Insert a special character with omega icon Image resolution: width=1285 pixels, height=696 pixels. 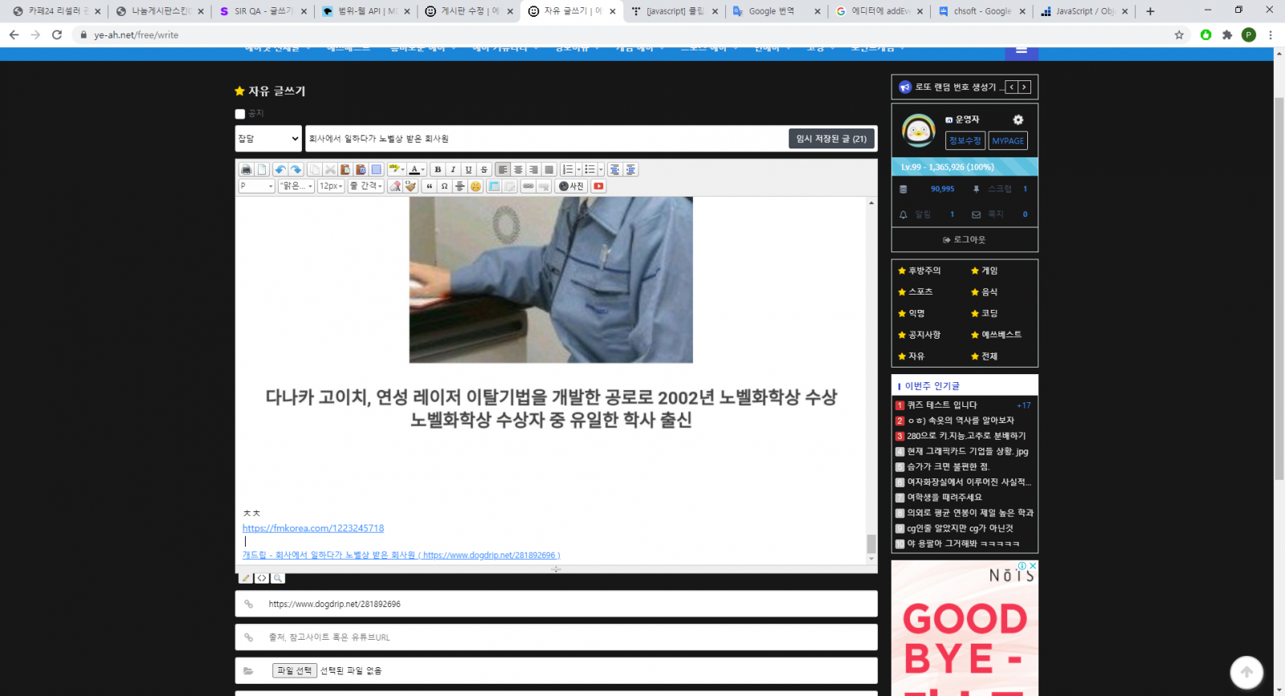[x=444, y=186]
